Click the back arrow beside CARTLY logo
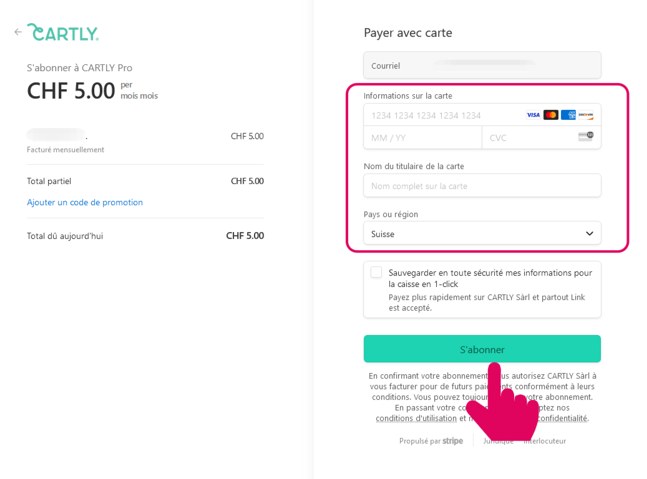The image size is (647, 479). pyautogui.click(x=18, y=32)
